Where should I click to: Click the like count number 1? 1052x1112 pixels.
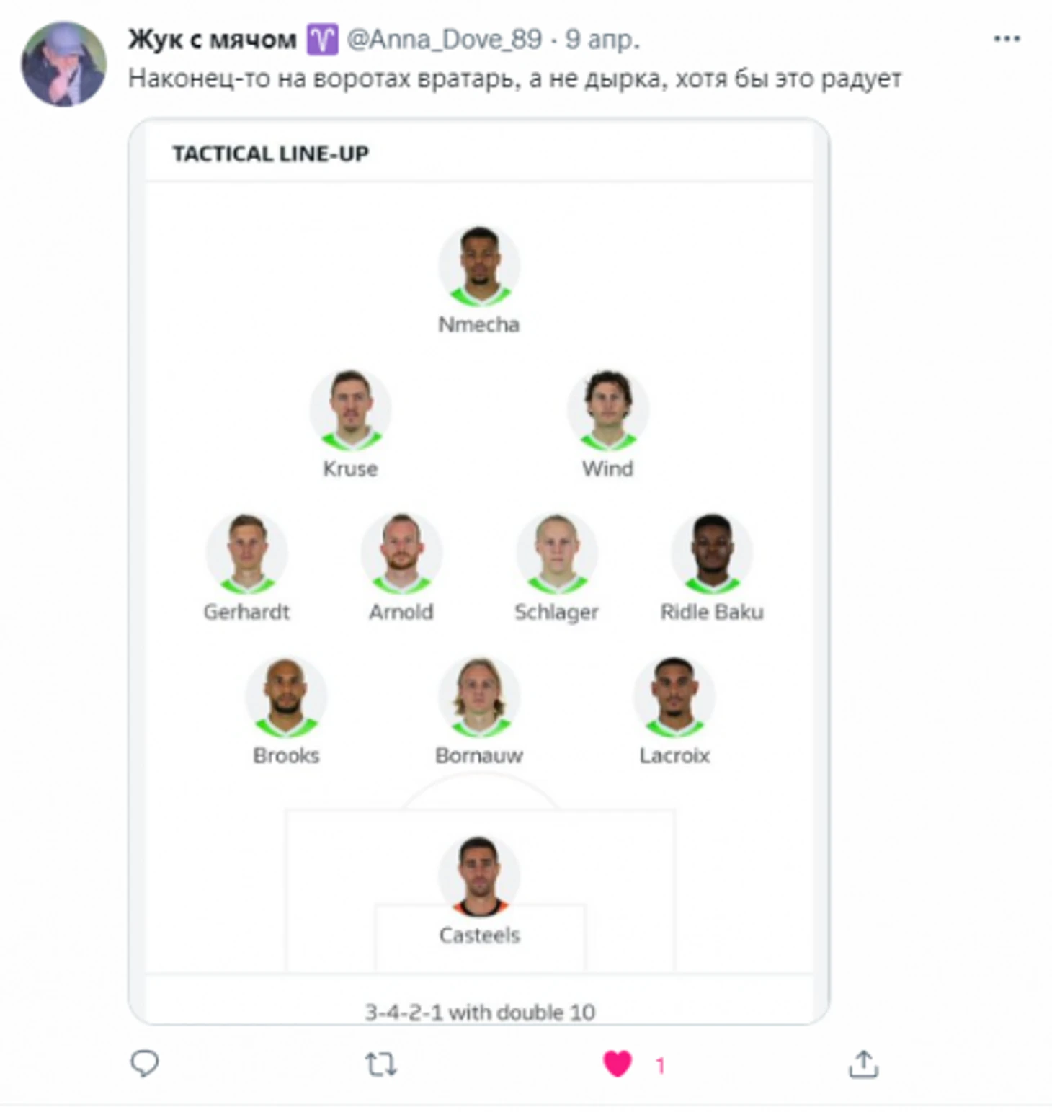(659, 1065)
